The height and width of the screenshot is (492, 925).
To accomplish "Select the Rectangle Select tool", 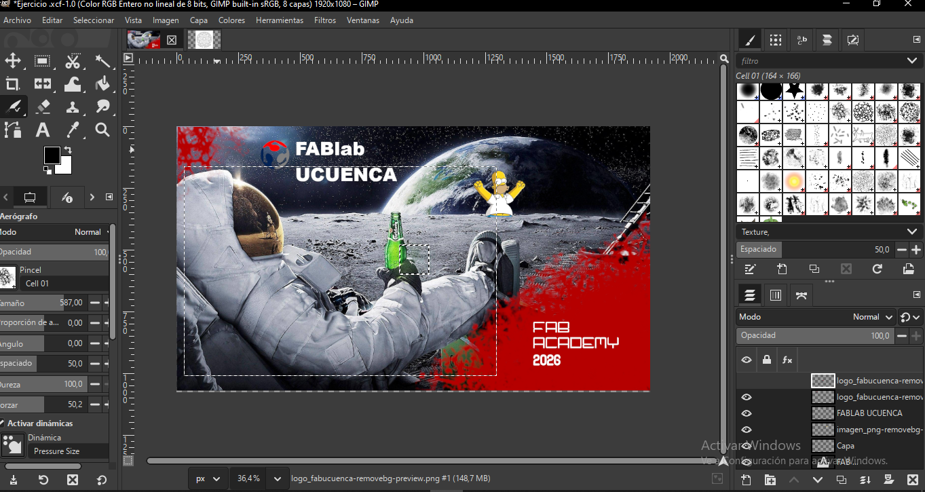I will [x=43, y=62].
